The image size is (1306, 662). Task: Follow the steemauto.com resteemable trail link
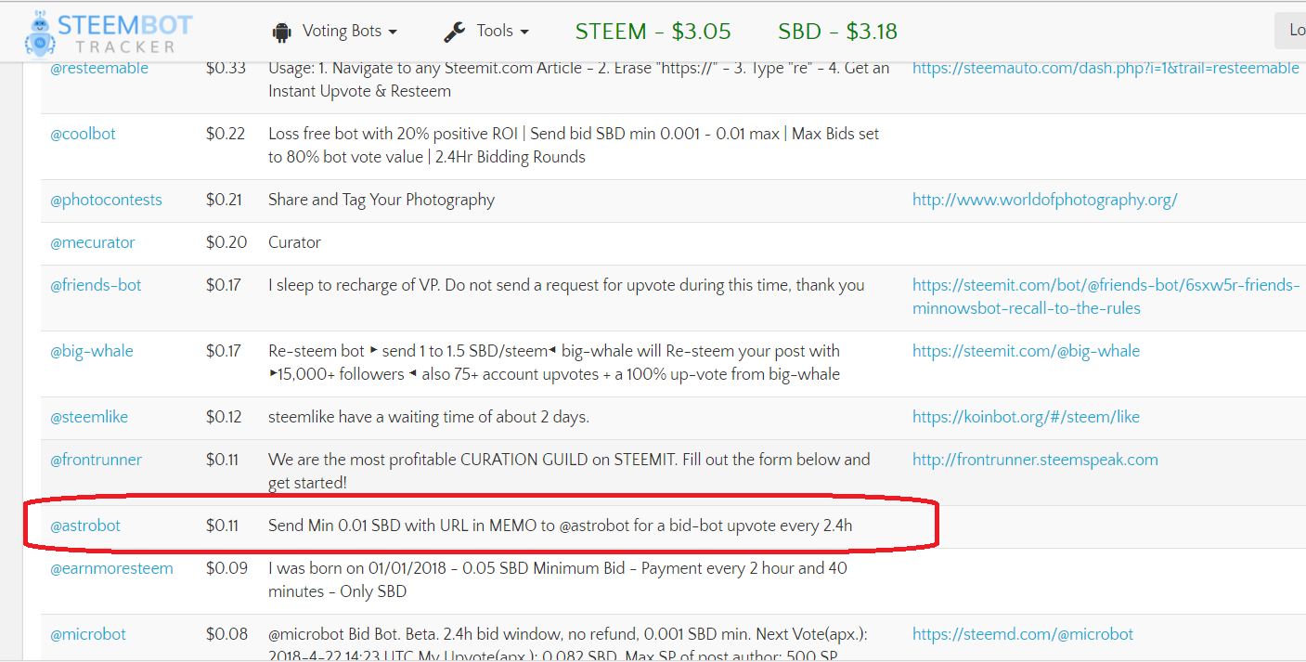(1106, 68)
